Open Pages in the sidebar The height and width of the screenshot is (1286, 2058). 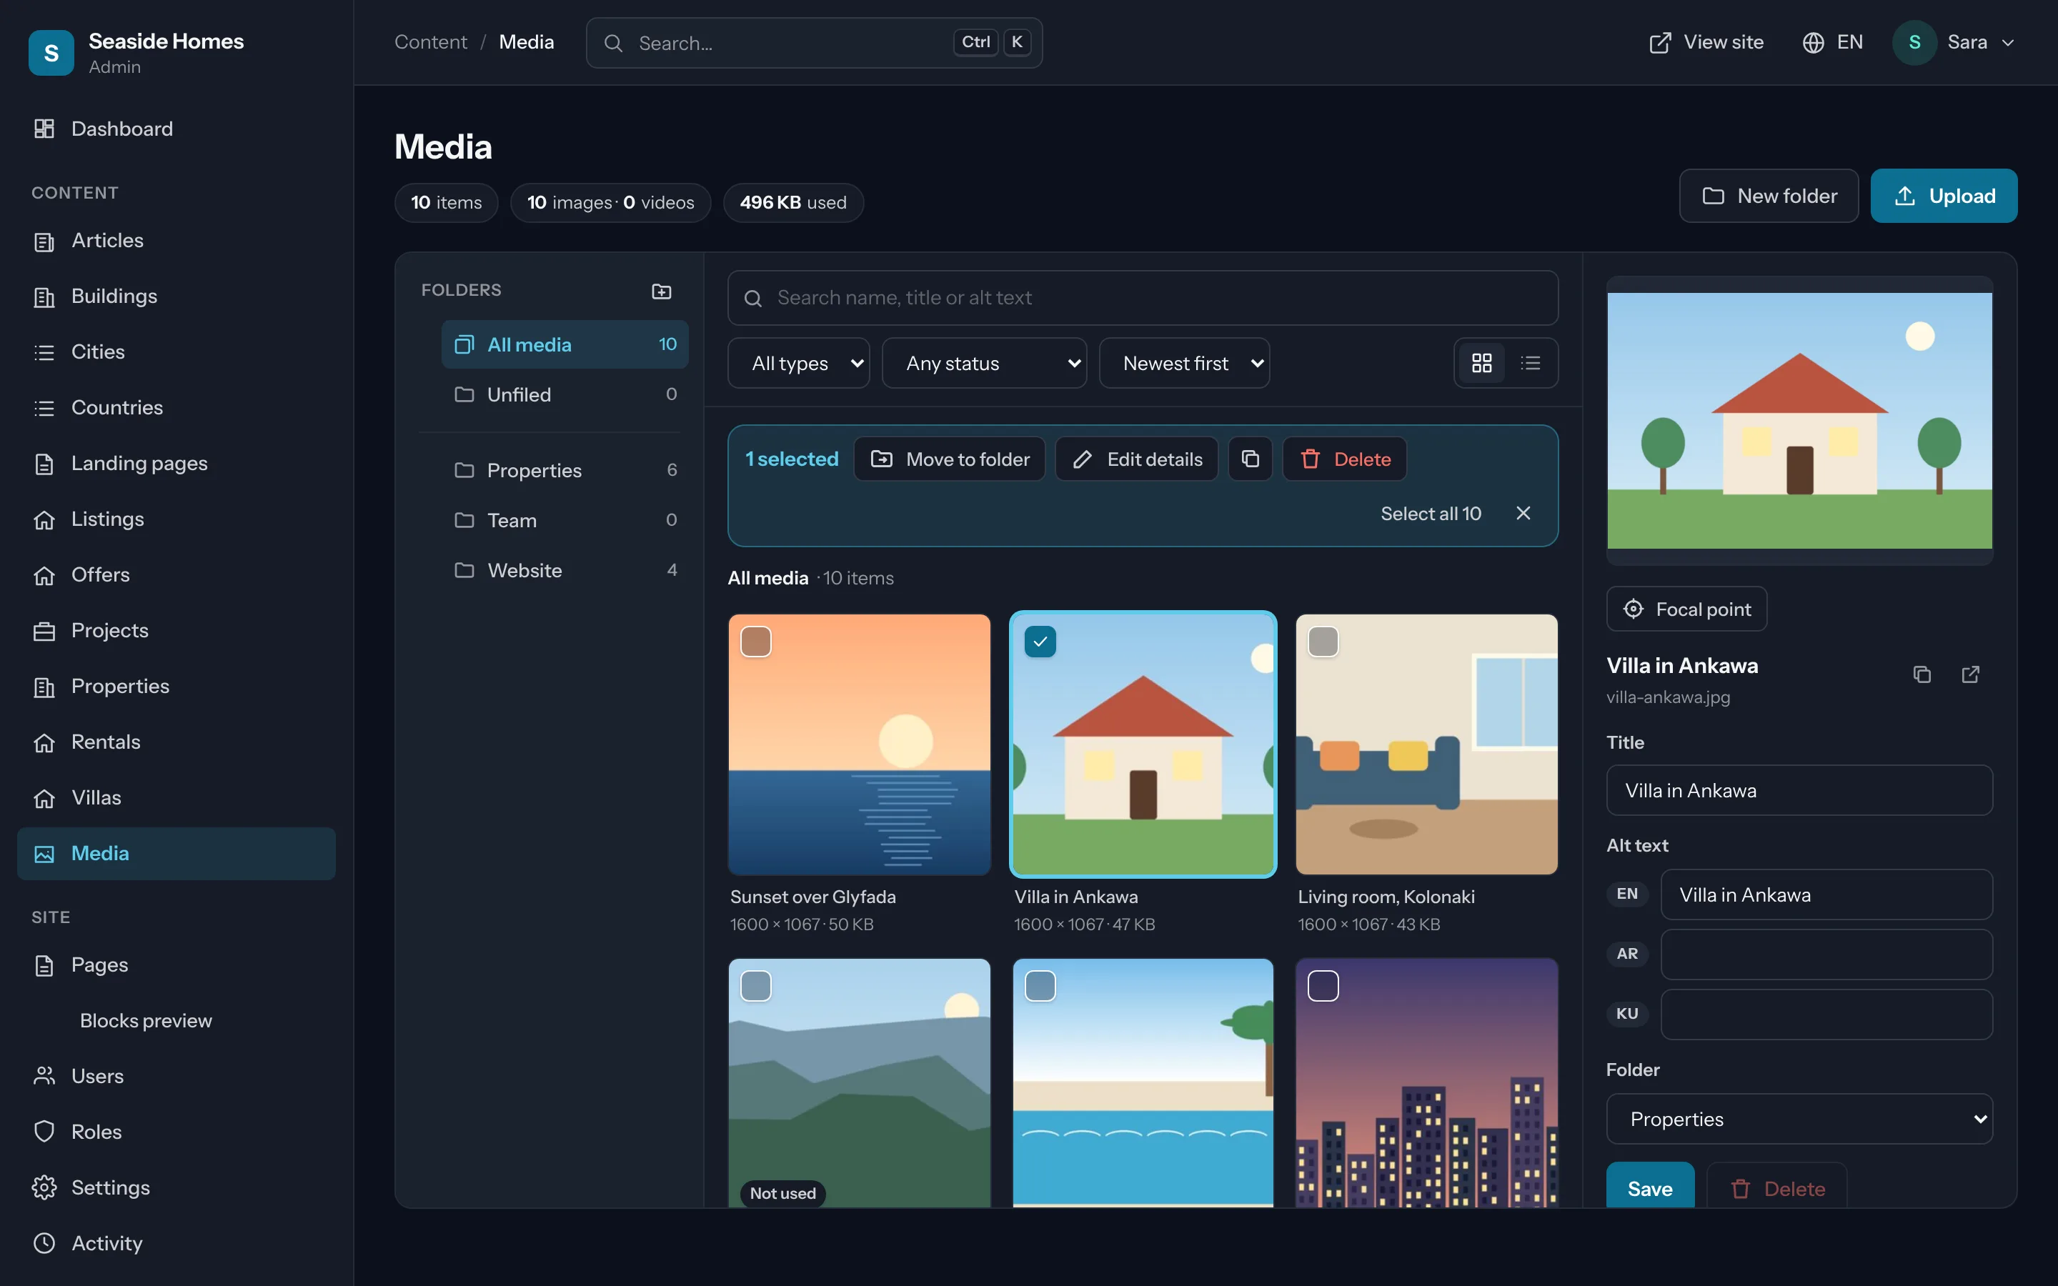pyautogui.click(x=176, y=964)
